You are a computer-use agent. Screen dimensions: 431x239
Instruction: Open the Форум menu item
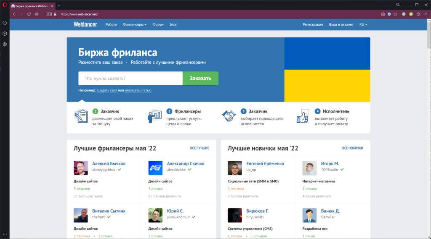[158, 24]
